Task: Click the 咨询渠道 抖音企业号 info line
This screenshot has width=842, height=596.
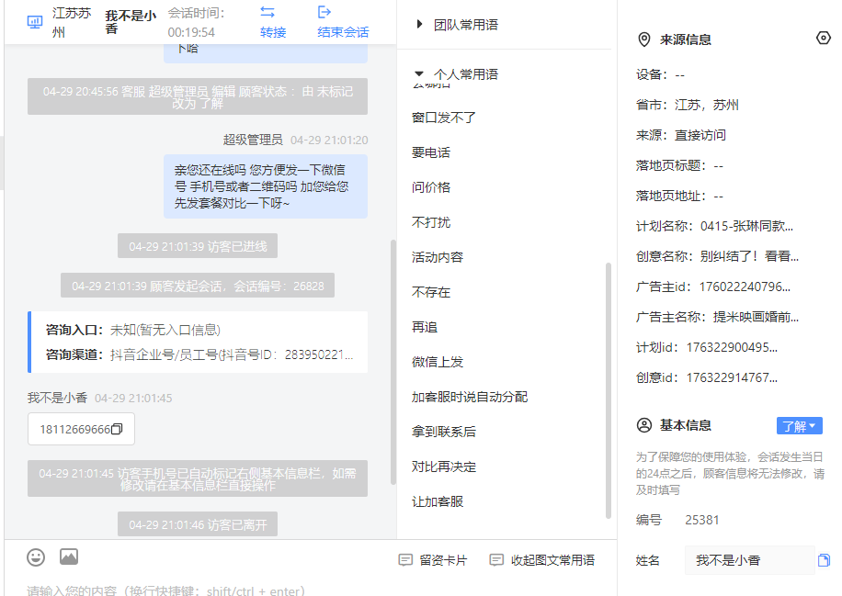Action: 199,354
